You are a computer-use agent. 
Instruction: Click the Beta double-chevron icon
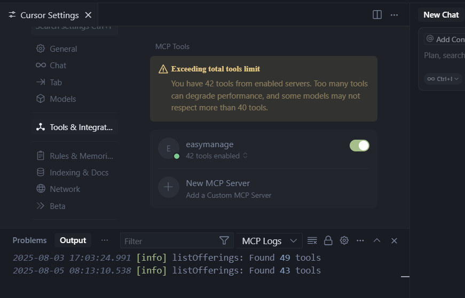click(41, 206)
